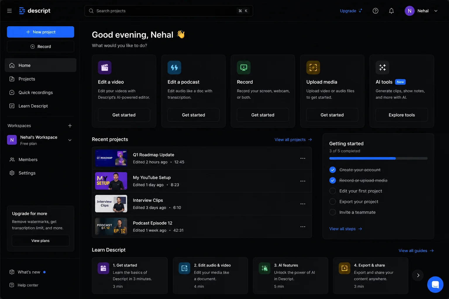Open the notifications bell
This screenshot has width=449, height=299.
[x=391, y=11]
